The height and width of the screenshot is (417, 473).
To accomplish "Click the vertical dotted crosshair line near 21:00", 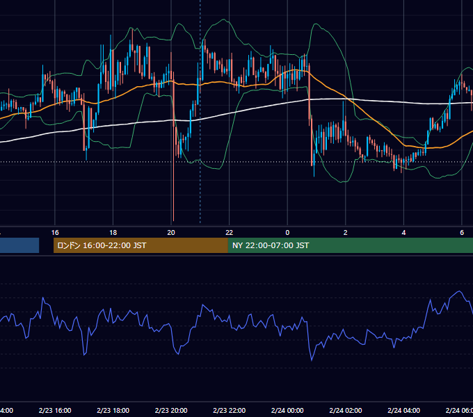I will click(x=200, y=111).
